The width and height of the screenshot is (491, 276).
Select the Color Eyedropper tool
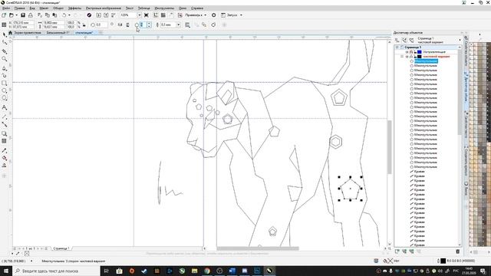(x=4, y=150)
